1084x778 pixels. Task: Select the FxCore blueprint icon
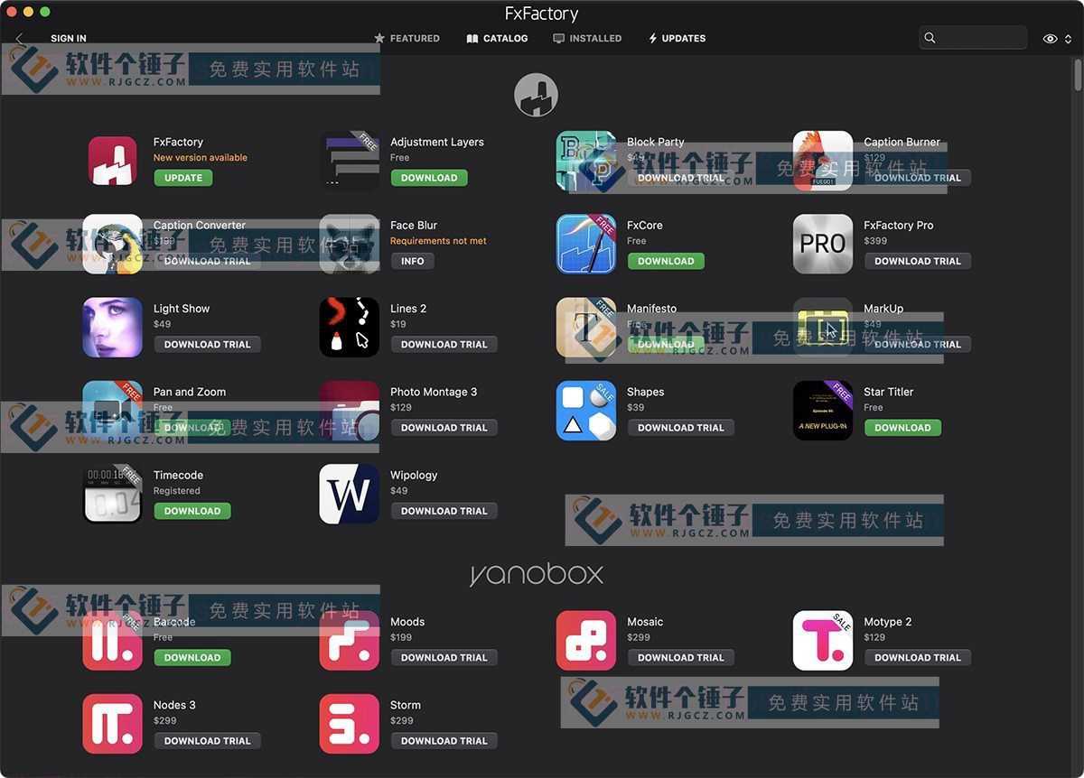(x=586, y=244)
